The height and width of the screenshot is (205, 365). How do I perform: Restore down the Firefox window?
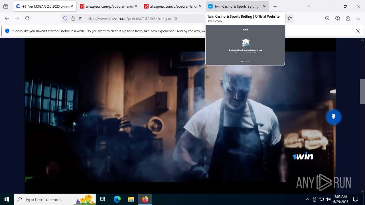click(x=345, y=6)
